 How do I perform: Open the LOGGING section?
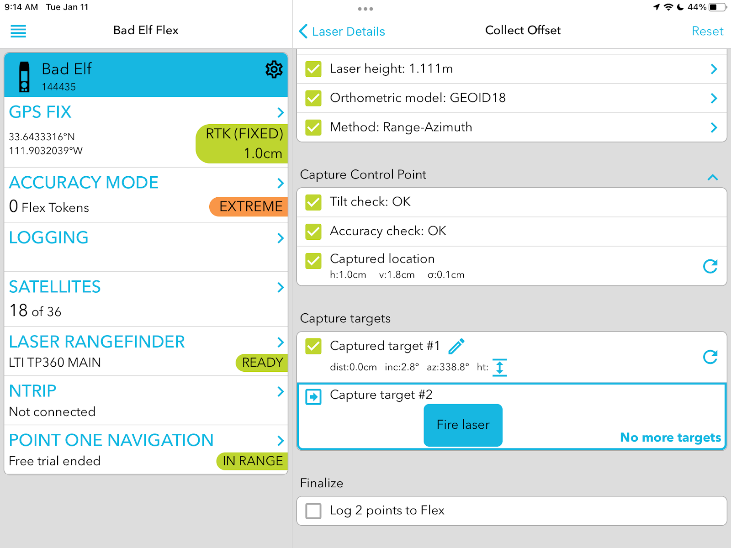(x=146, y=247)
